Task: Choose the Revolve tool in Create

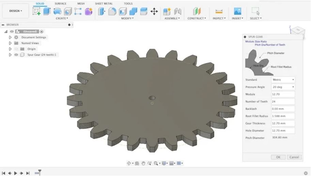Action: tap(57, 11)
